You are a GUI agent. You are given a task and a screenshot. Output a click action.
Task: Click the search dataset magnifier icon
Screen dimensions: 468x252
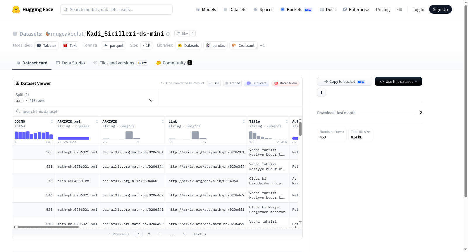(18, 111)
